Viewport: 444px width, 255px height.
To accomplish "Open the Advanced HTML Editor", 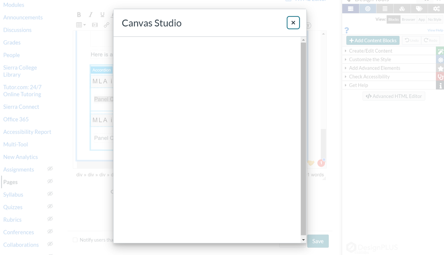I will click(x=394, y=96).
